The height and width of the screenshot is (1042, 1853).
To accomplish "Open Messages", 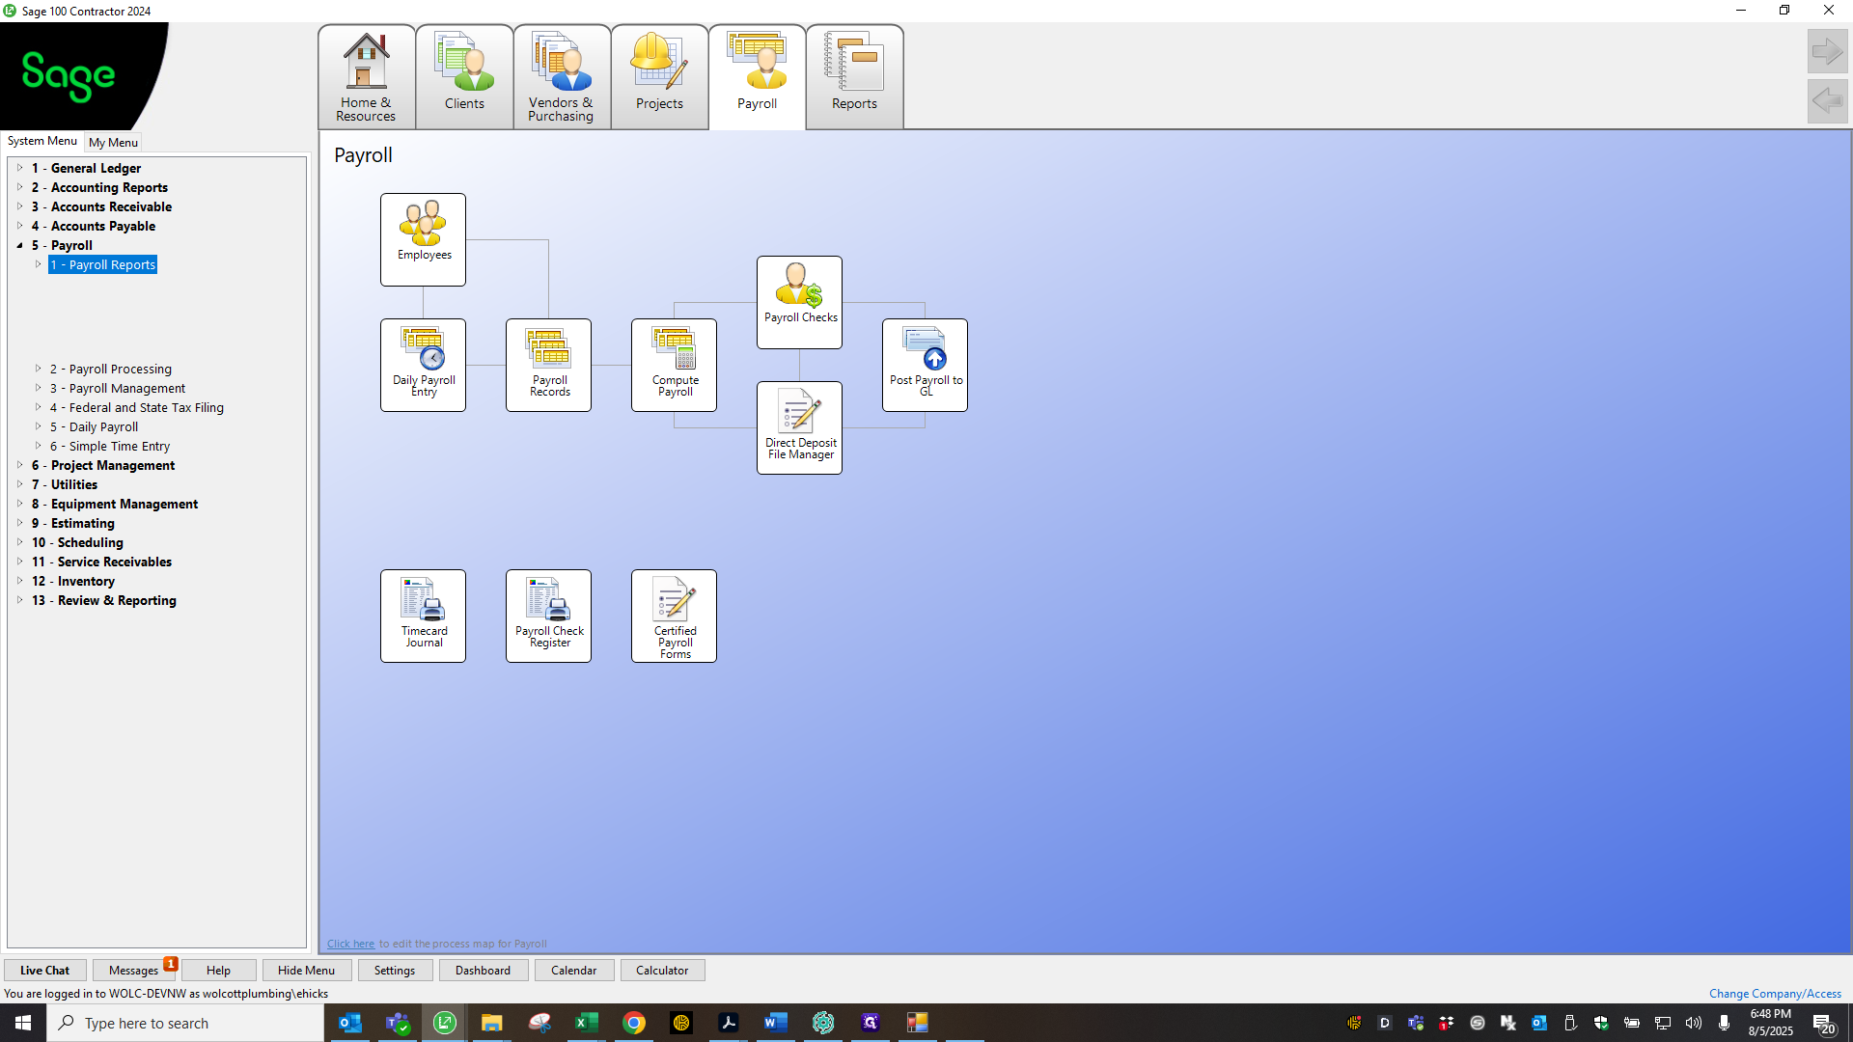I will 133,971.
